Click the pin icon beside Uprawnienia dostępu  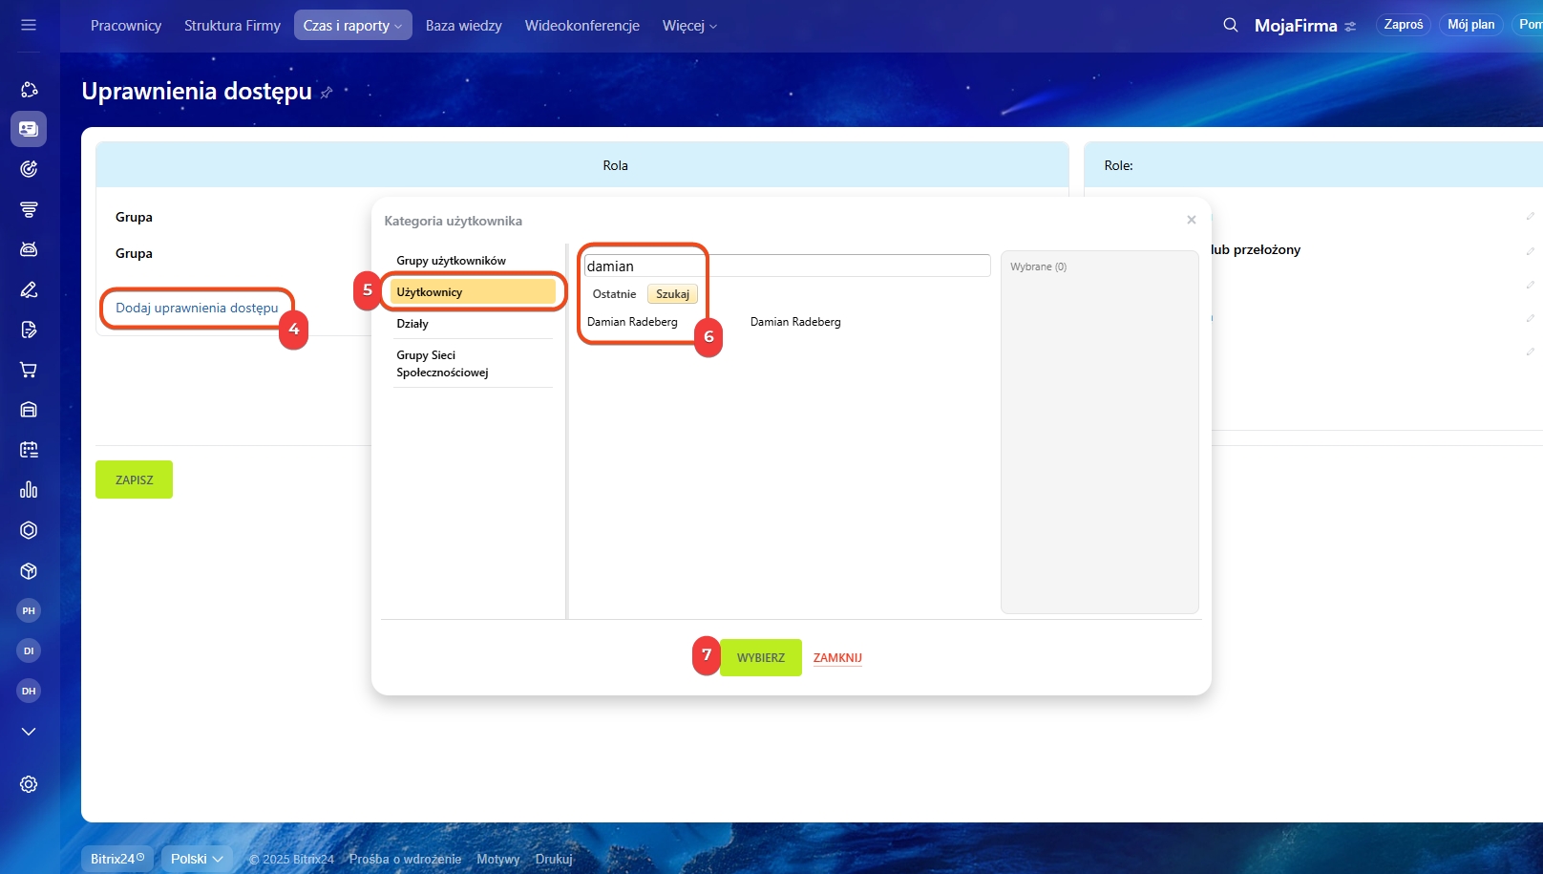(x=327, y=93)
